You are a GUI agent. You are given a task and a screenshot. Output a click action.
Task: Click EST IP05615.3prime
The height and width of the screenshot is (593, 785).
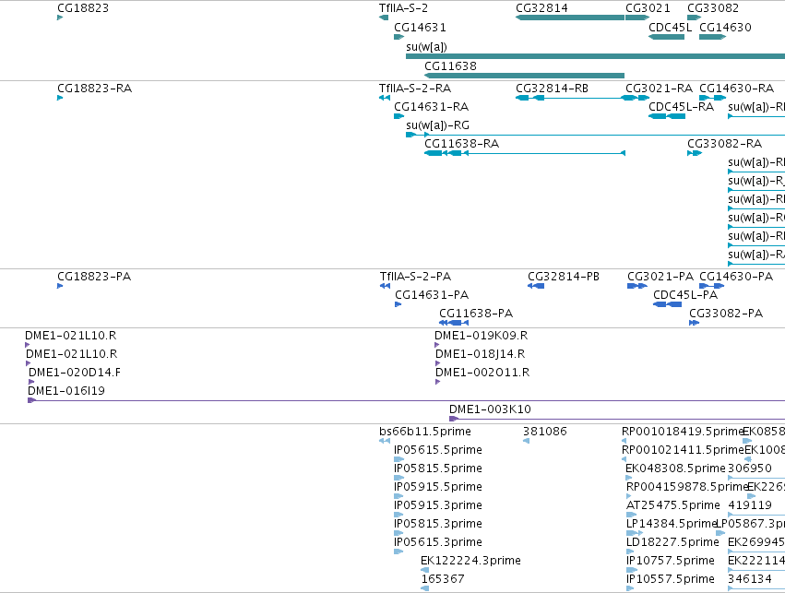point(437,543)
